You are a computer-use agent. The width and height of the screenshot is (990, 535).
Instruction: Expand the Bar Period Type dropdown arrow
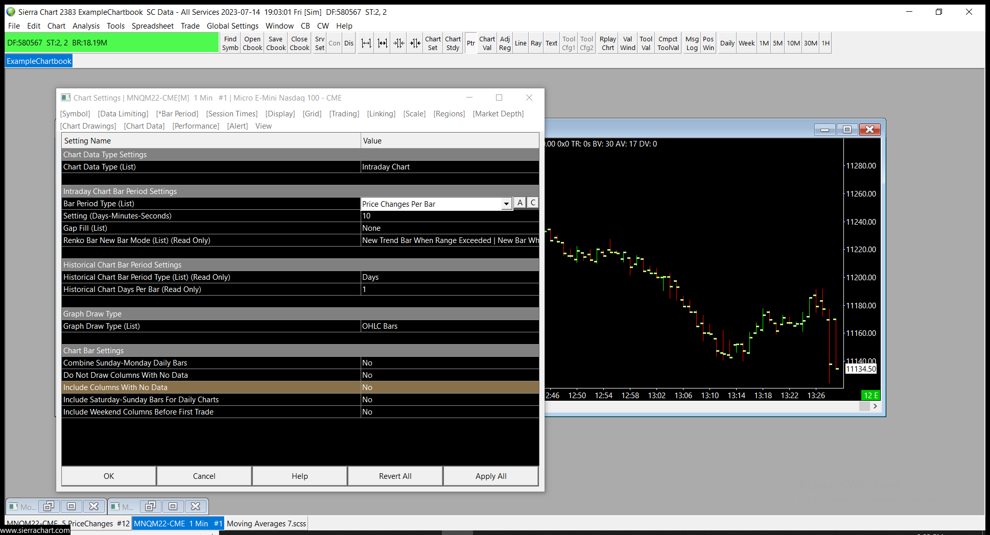(506, 204)
